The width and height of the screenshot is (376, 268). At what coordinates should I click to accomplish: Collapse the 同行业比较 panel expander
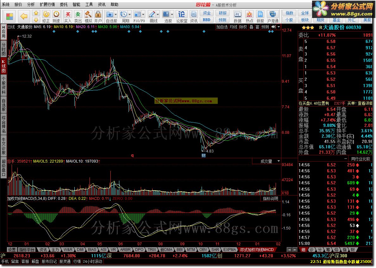click(346, 159)
